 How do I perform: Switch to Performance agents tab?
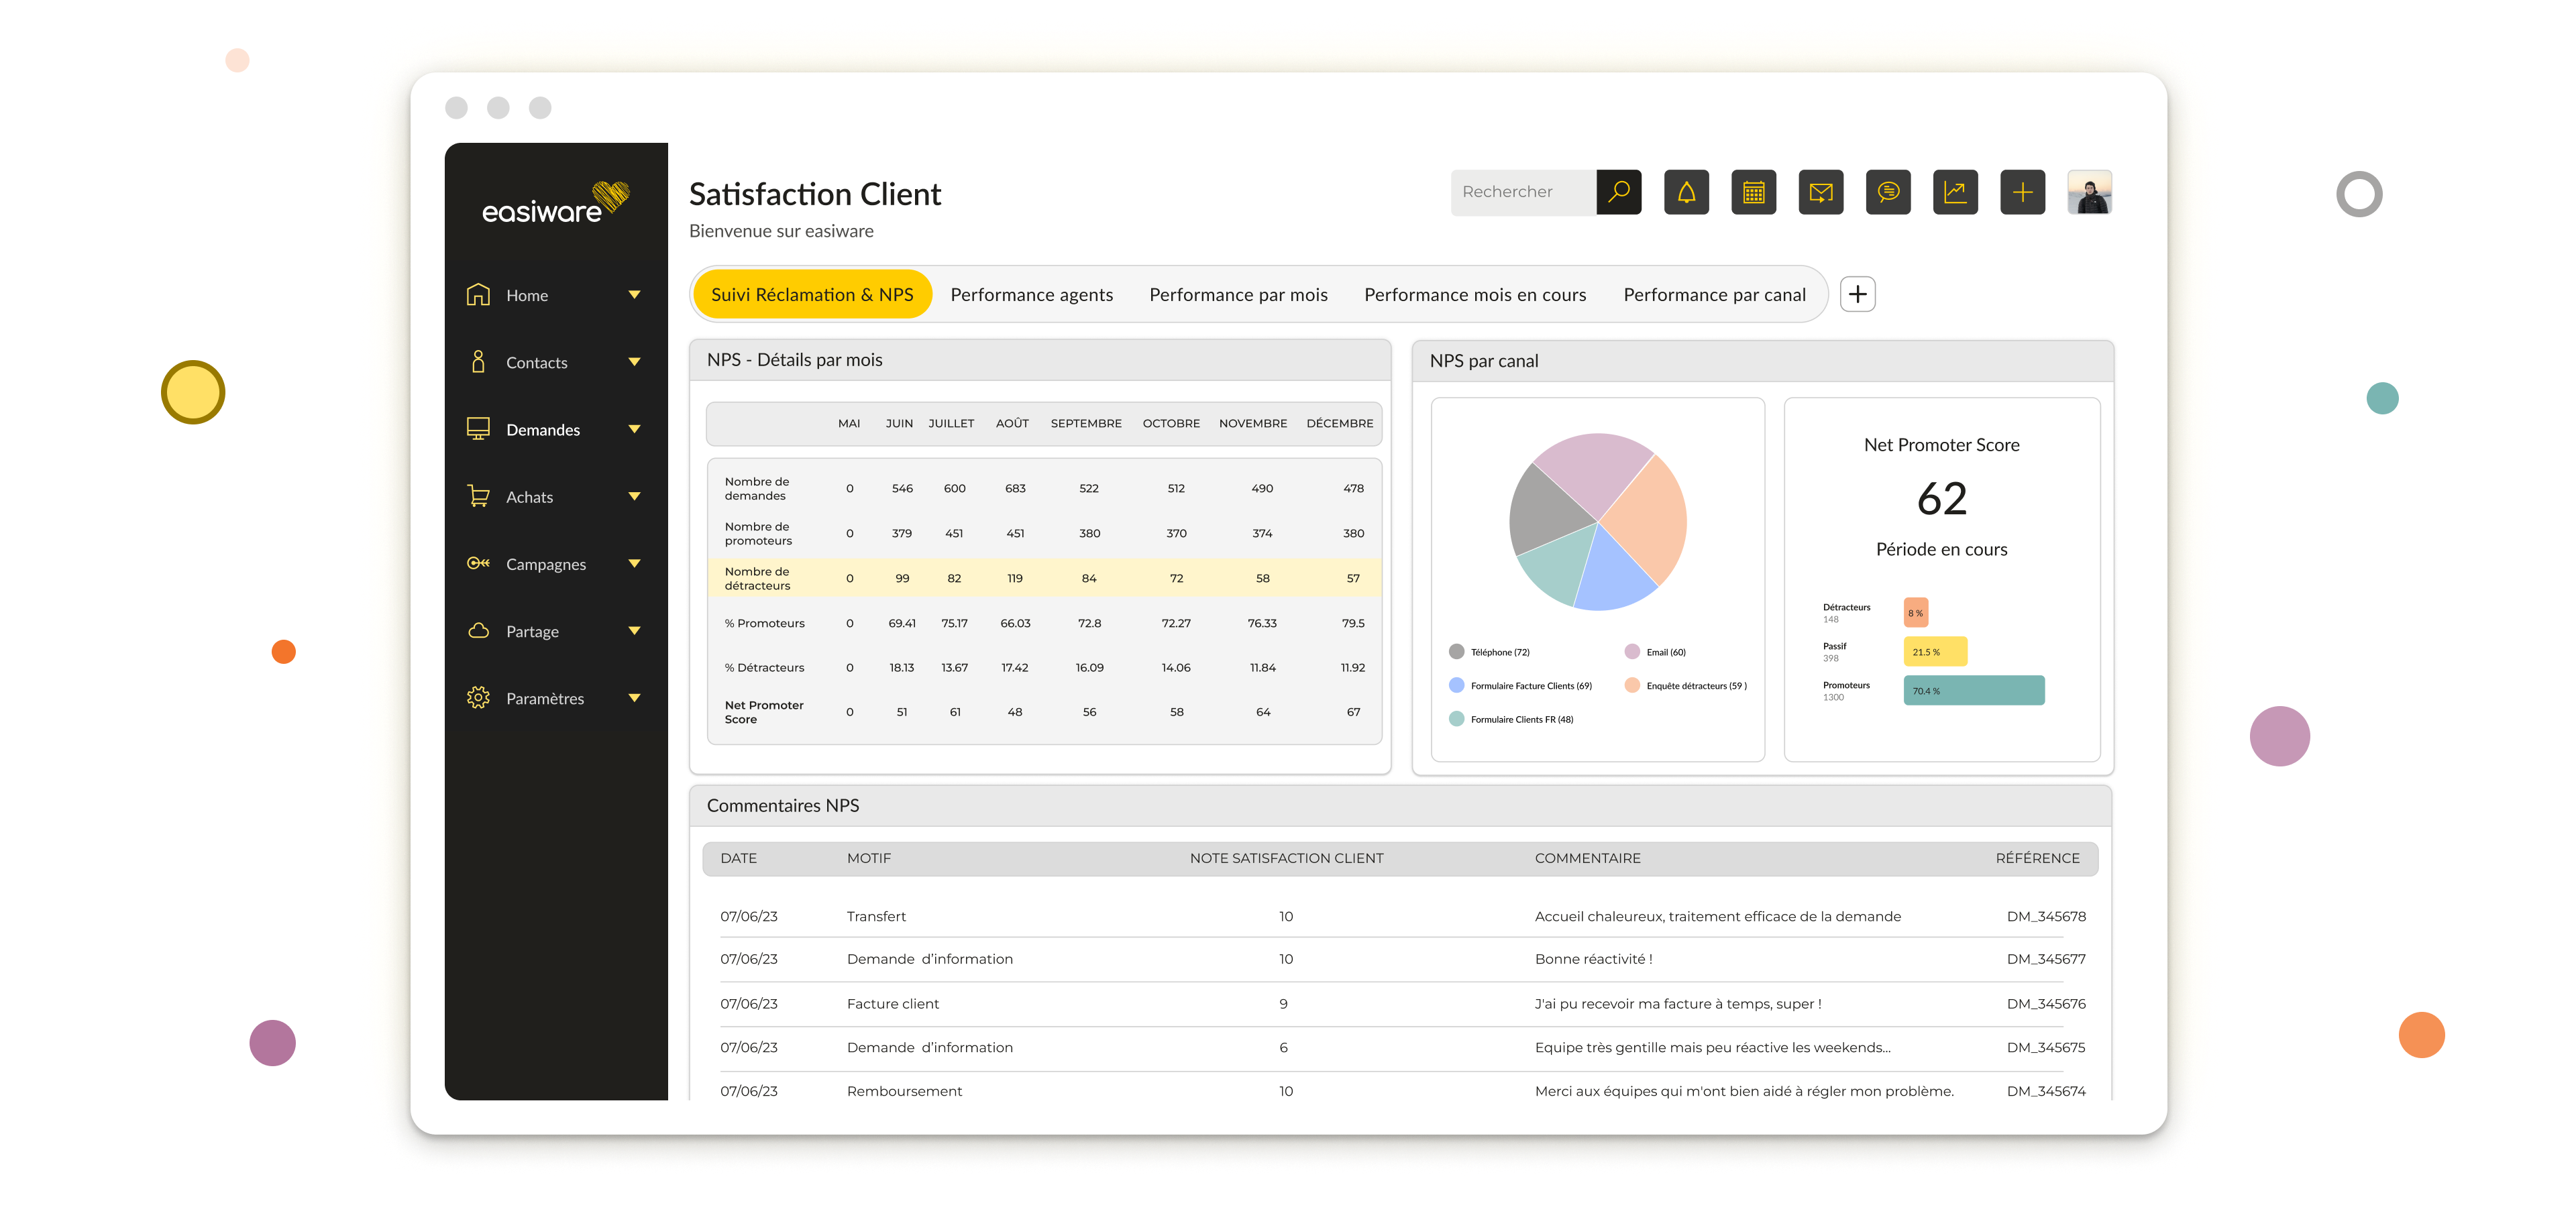coord(1031,295)
